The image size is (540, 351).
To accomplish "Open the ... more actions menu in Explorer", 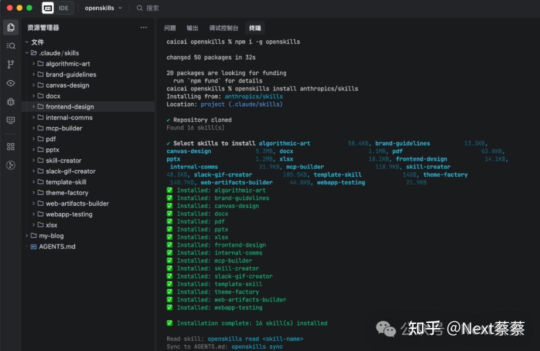I will [143, 27].
